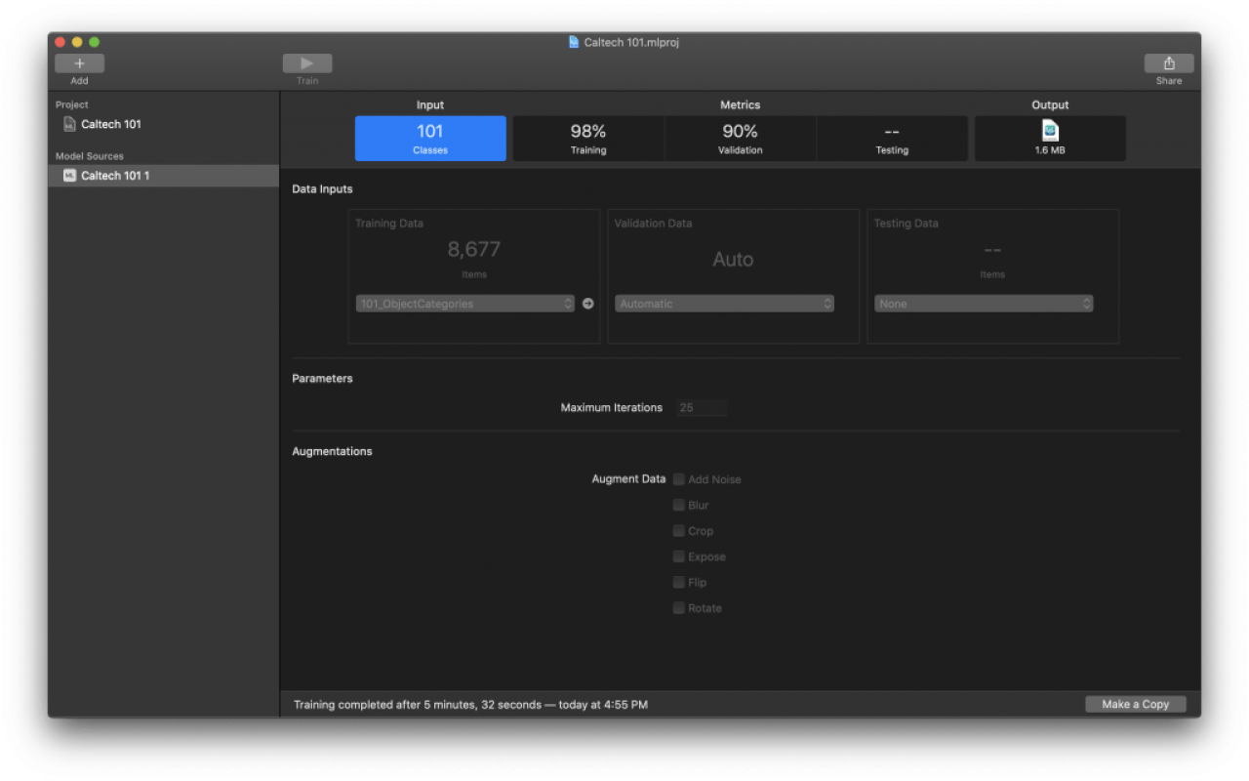Open the Output tab showing 1.6 MB model
The image size is (1249, 781).
(x=1050, y=139)
